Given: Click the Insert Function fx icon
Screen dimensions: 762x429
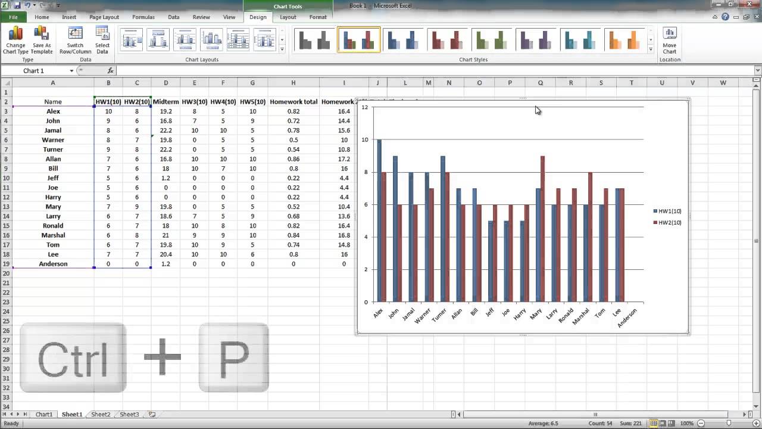Looking at the screenshot, I should [x=110, y=71].
